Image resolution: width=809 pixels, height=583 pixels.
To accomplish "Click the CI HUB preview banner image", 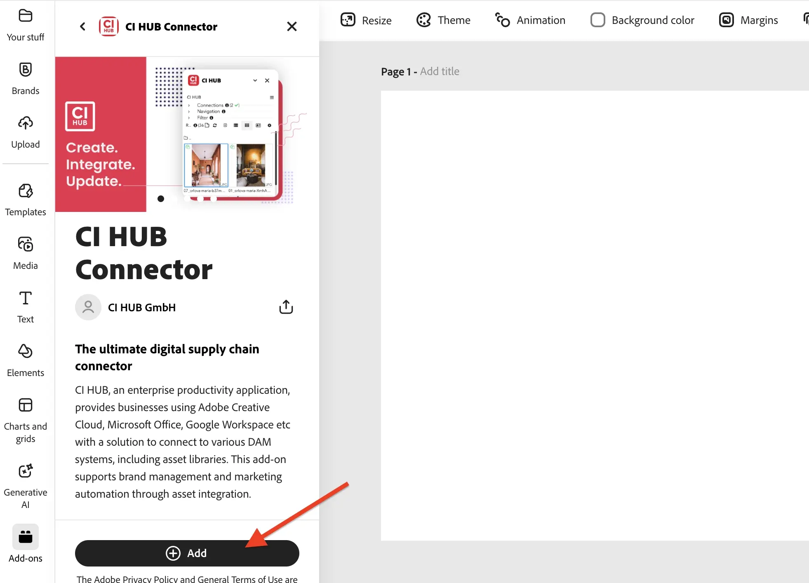I will pyautogui.click(x=187, y=134).
